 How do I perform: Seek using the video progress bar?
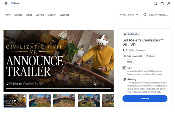tap(58, 88)
